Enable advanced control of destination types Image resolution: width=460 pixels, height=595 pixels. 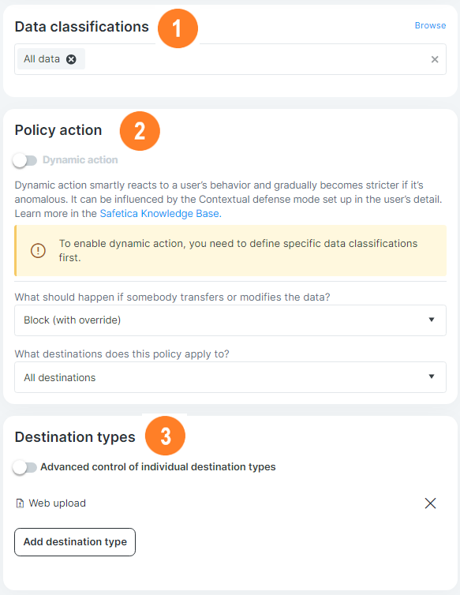pos(24,467)
